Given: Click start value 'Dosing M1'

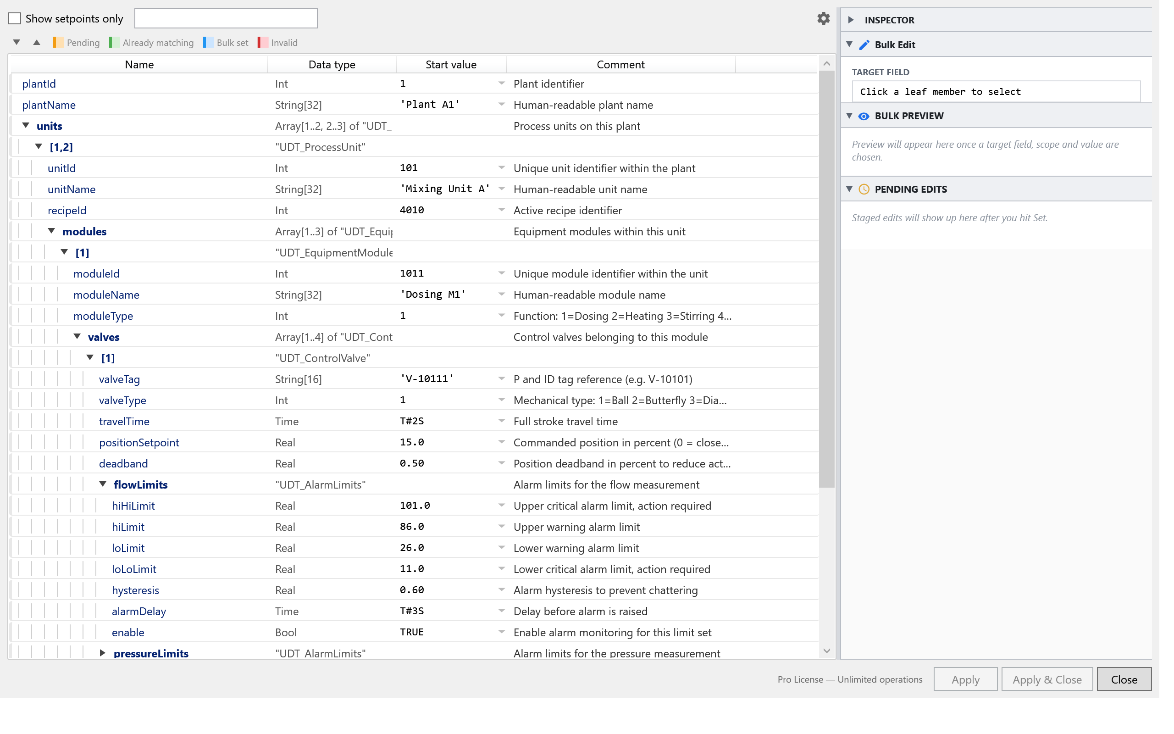Looking at the screenshot, I should coord(433,294).
